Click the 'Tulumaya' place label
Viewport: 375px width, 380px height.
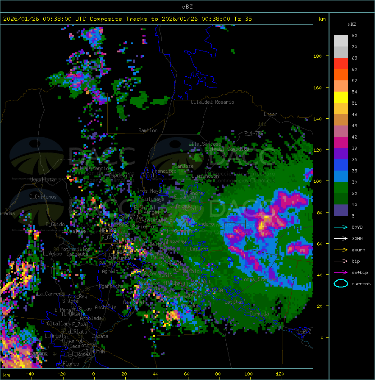(154, 199)
